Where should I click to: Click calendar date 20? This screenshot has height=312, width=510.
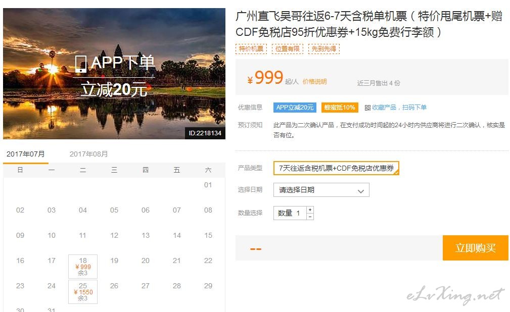click(146, 261)
